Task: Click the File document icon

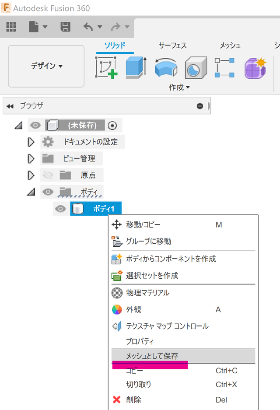Action: [34, 27]
